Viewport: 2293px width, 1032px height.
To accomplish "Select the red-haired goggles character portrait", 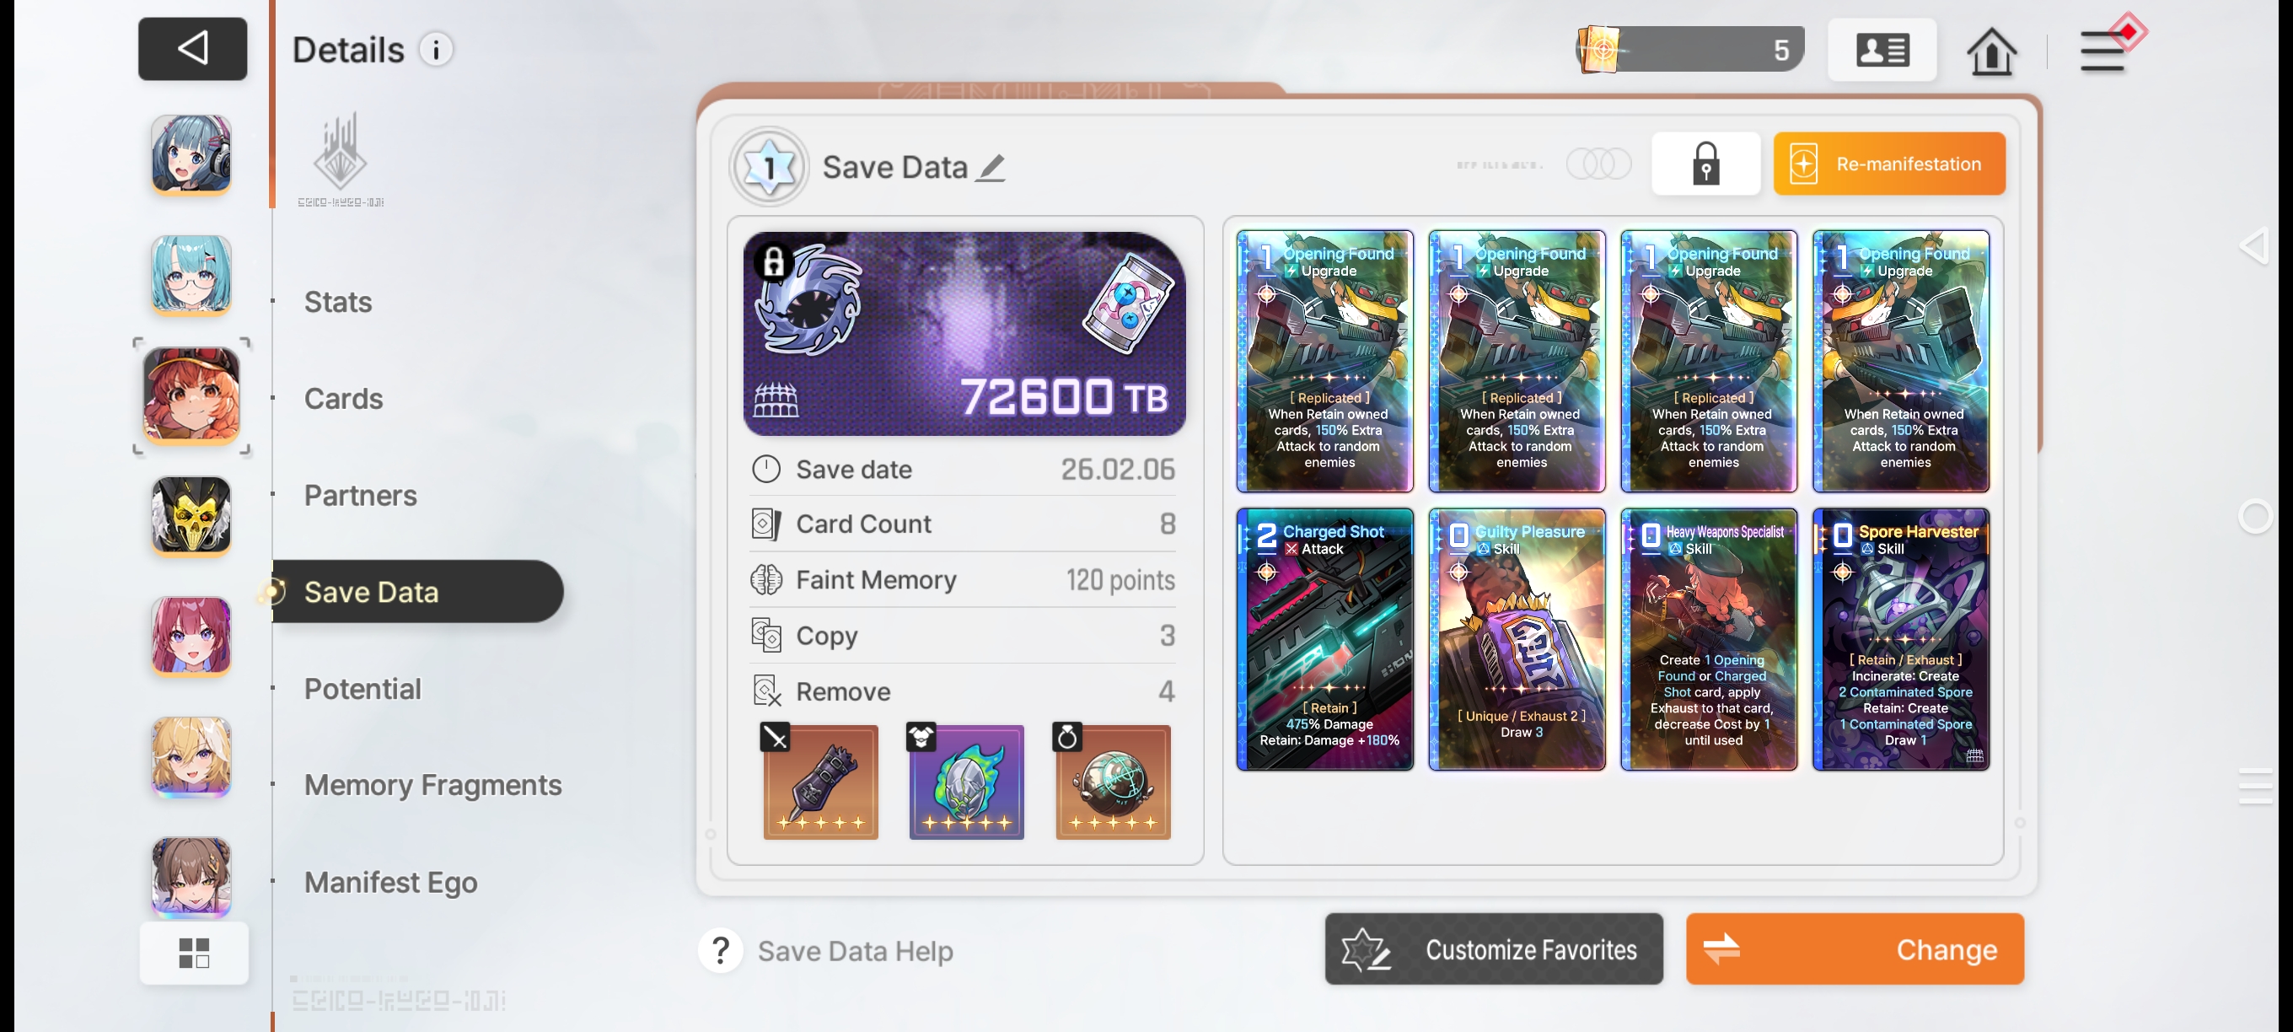I will (191, 395).
